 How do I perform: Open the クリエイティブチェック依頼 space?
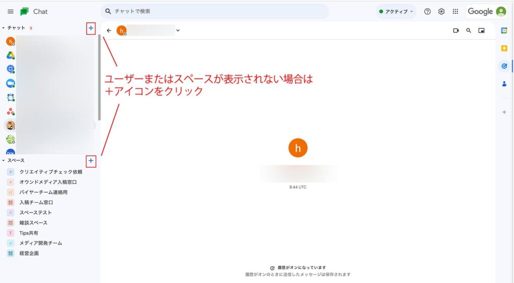point(50,172)
